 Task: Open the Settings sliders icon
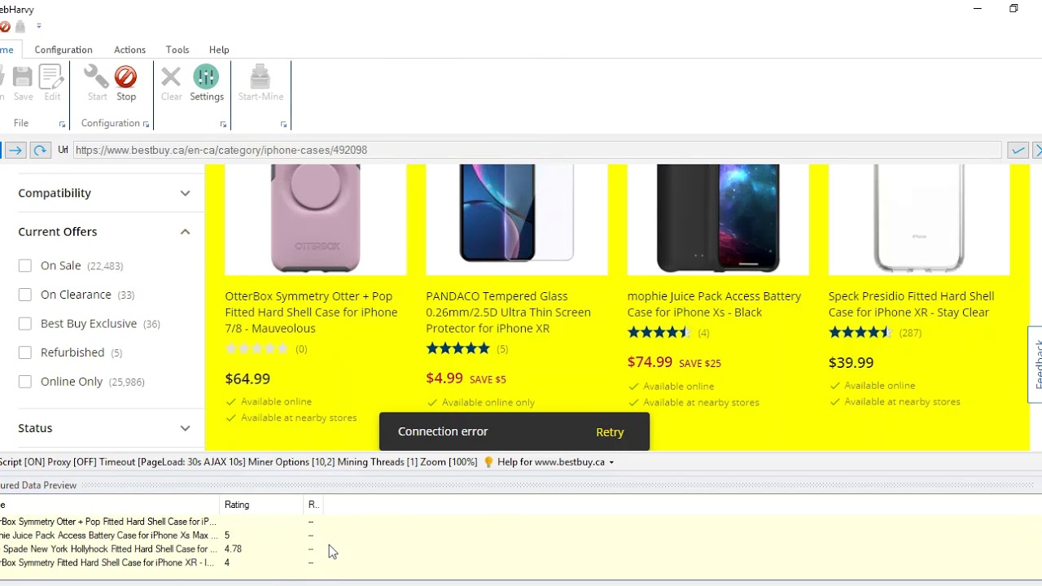pos(206,77)
